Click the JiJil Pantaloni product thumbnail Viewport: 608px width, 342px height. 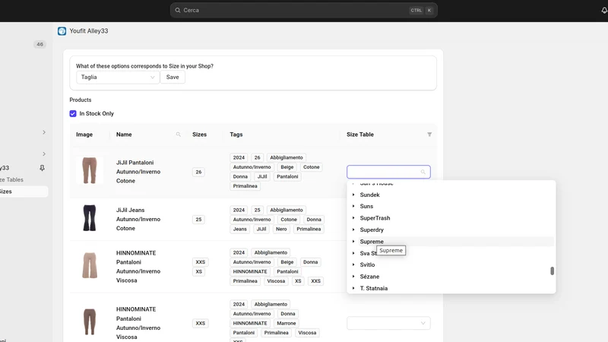(x=90, y=170)
